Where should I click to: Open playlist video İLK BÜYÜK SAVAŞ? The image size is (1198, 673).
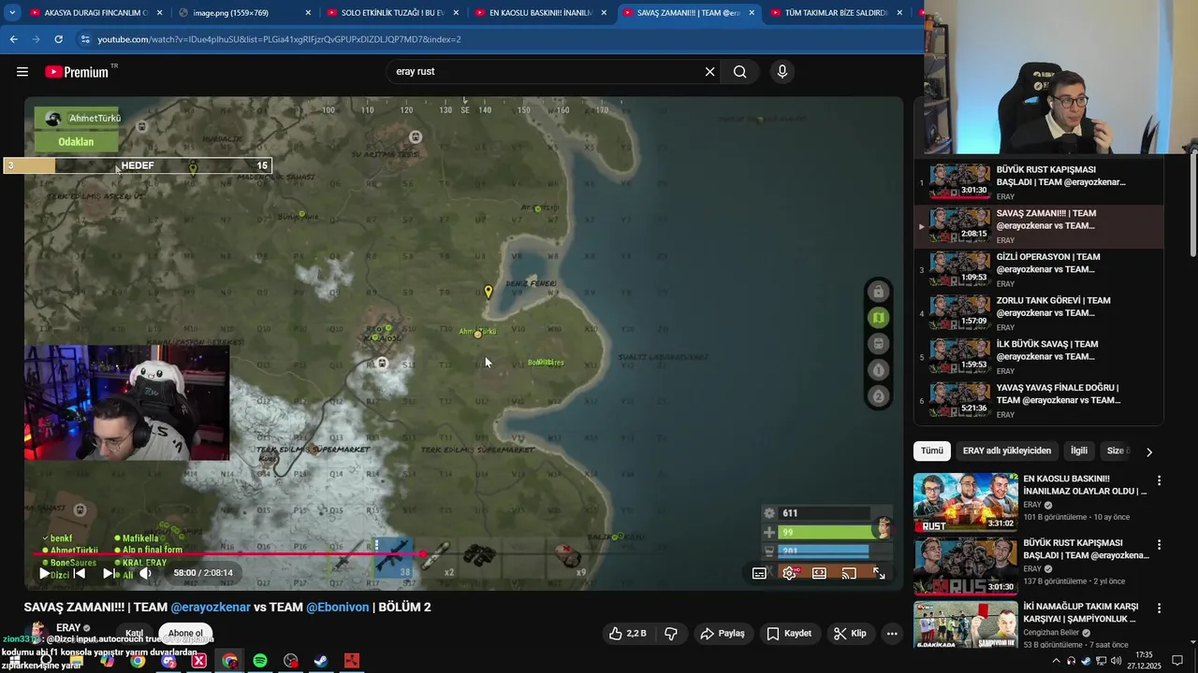(x=1039, y=357)
